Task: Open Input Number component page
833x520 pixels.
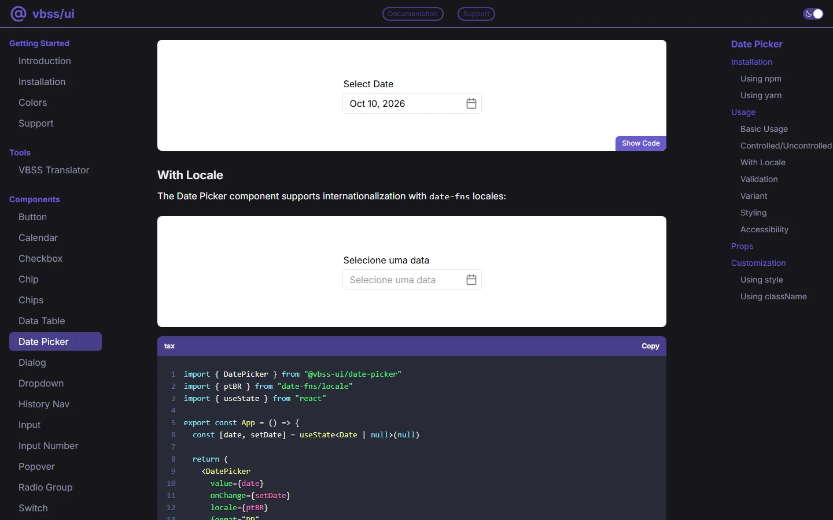Action: pyautogui.click(x=48, y=445)
